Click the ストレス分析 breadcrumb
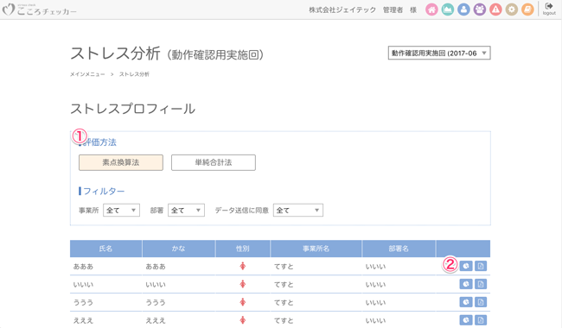 134,74
